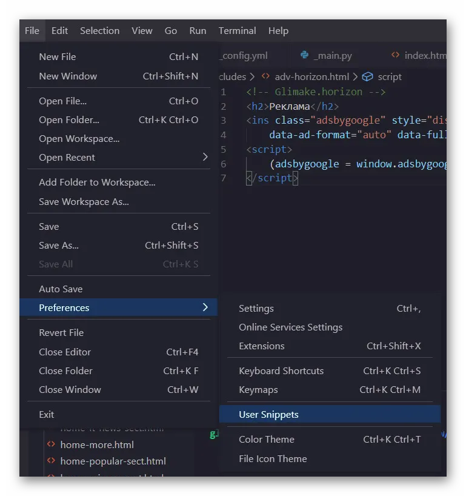The height and width of the screenshot is (496, 466).
Task: Click script breadcrumb segment
Action: (x=390, y=77)
